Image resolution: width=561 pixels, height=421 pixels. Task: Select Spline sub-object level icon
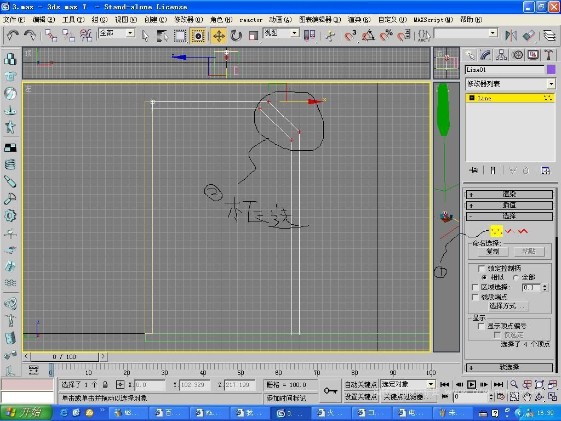click(523, 231)
